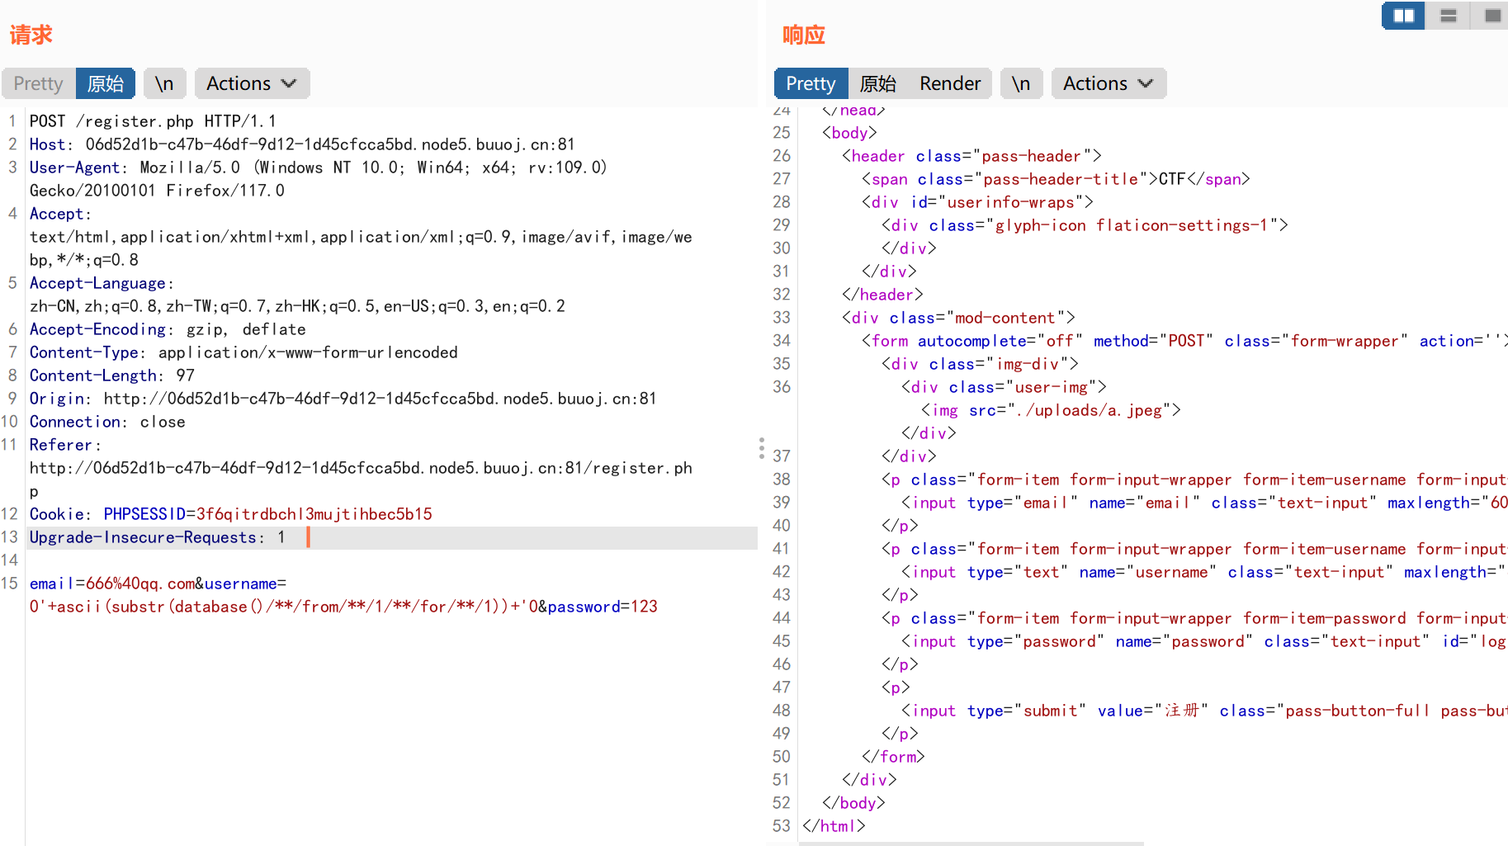Switch request view to 原始 tab
Image resolution: width=1508 pixels, height=846 pixels.
click(x=106, y=83)
